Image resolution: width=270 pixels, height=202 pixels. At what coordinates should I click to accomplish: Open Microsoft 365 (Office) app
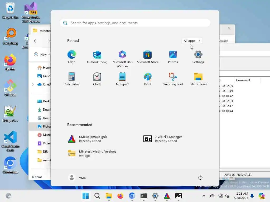[x=122, y=59]
